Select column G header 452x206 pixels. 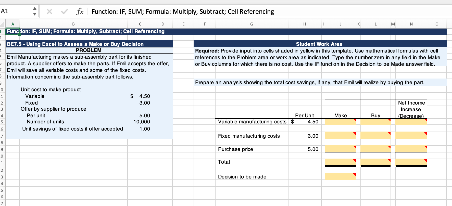(252, 24)
